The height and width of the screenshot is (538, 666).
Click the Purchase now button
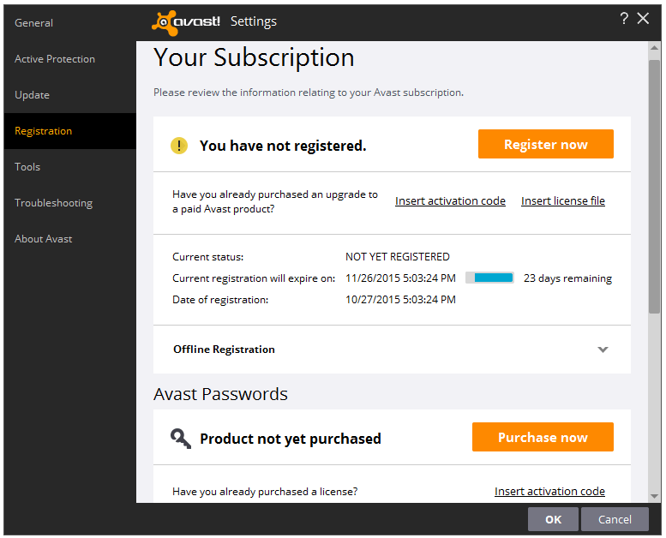click(x=543, y=437)
